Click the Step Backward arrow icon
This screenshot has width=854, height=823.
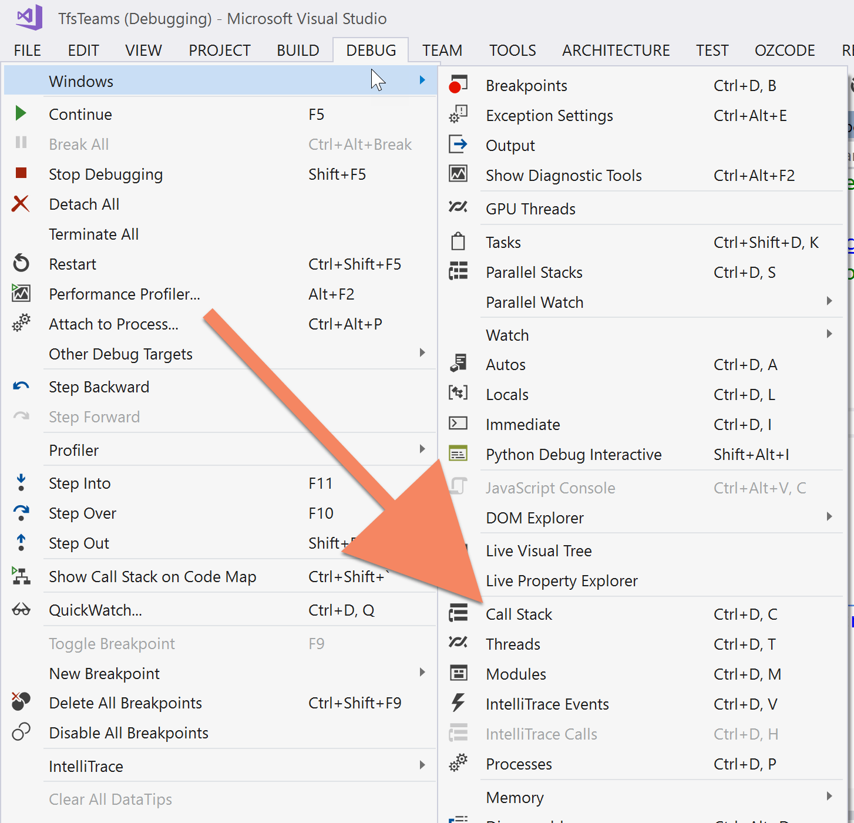21,386
